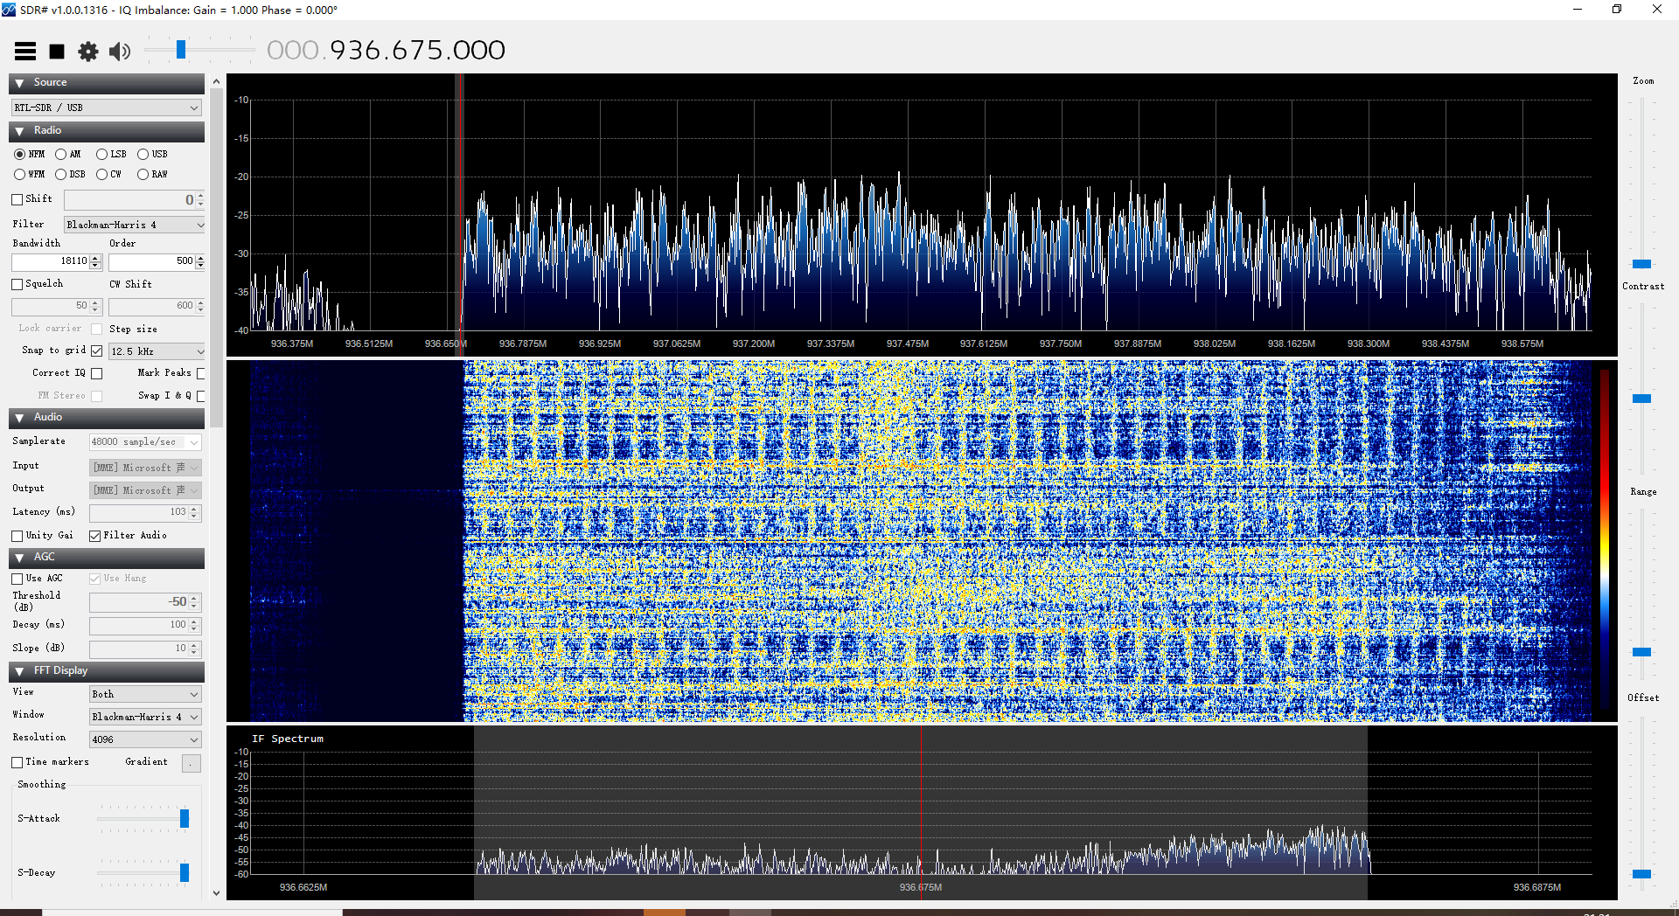Image resolution: width=1679 pixels, height=916 pixels.
Task: Enable the Squelch checkbox
Action: 17,284
